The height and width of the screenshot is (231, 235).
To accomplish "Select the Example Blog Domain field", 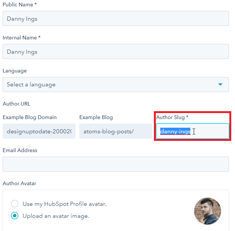I will tap(39, 131).
